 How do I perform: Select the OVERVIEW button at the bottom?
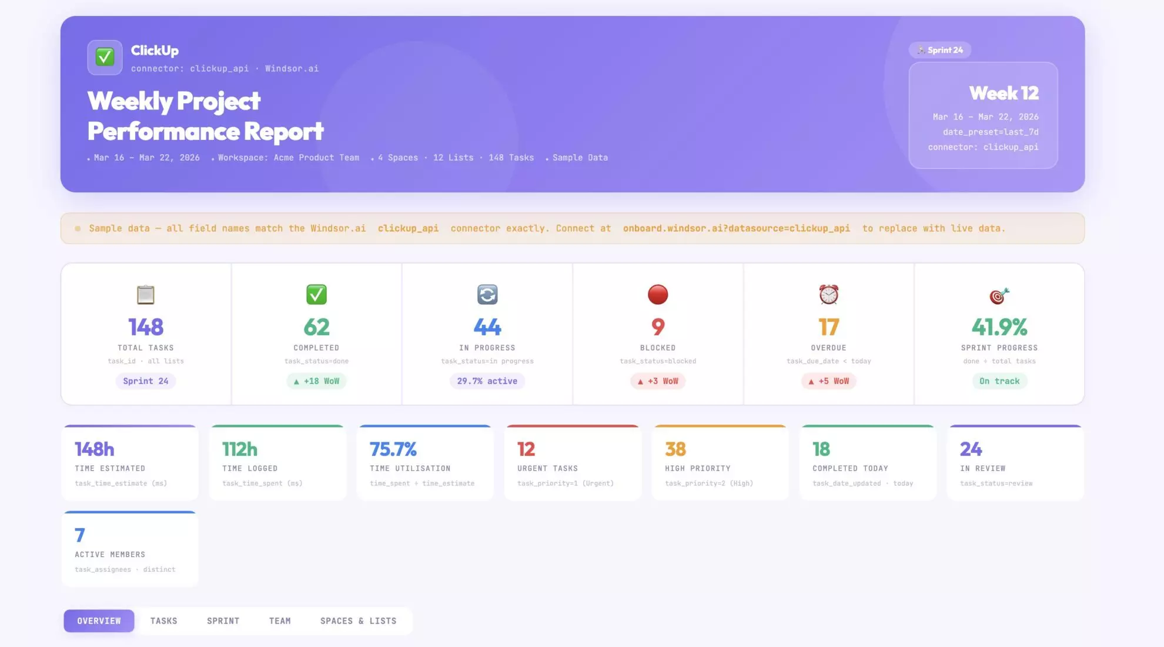98,621
